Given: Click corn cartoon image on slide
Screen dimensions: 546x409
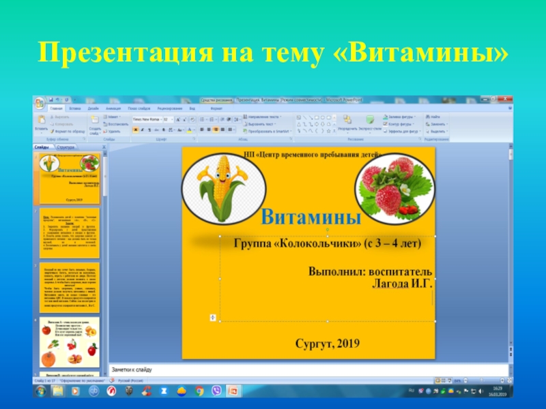Looking at the screenshot, I should 224,189.
